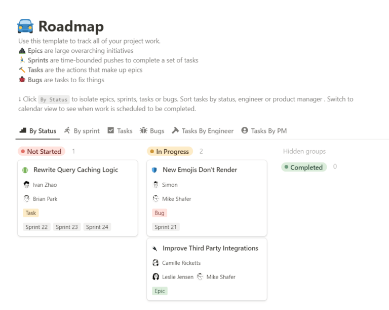389x310 pixels.
Task: Switch to the By sprint tab
Action: [x=82, y=131]
